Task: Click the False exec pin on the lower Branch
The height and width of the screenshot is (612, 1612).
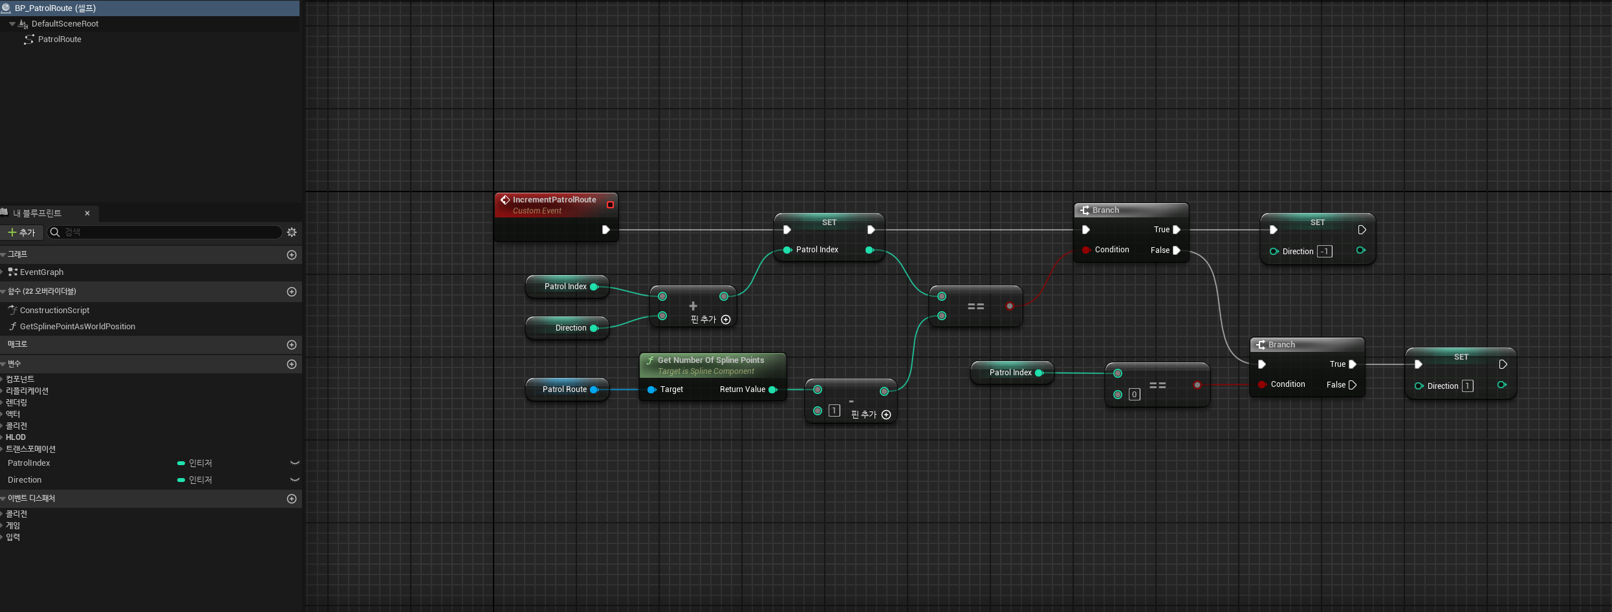Action: (1353, 385)
